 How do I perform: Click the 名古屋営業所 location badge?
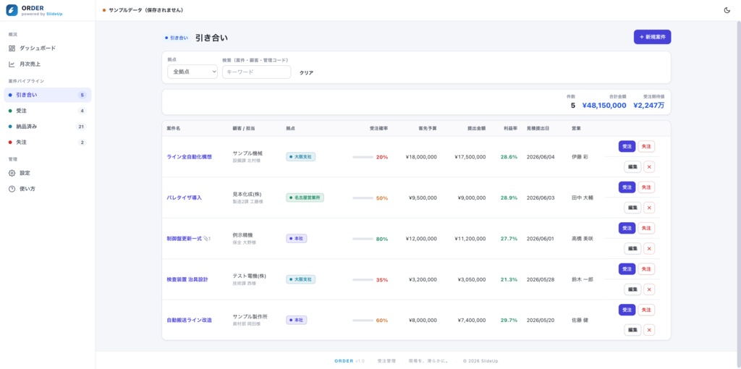tap(305, 198)
